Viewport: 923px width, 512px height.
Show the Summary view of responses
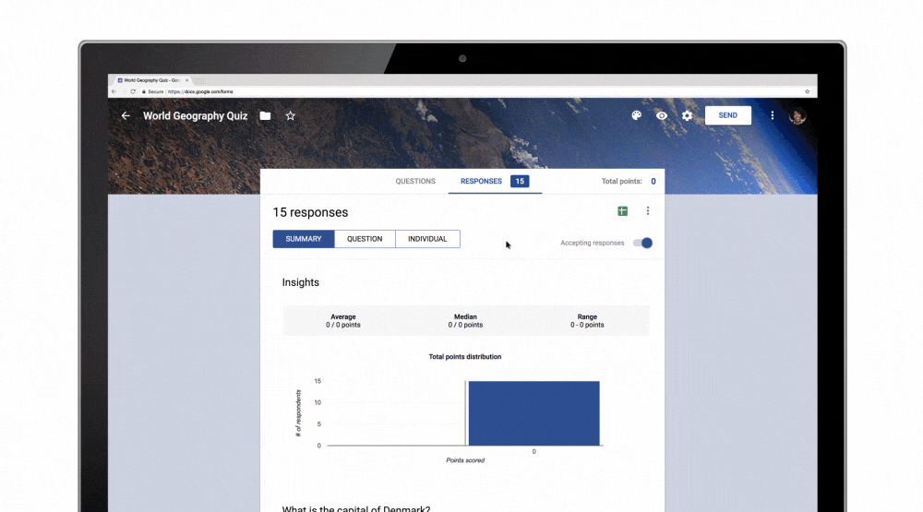303,239
